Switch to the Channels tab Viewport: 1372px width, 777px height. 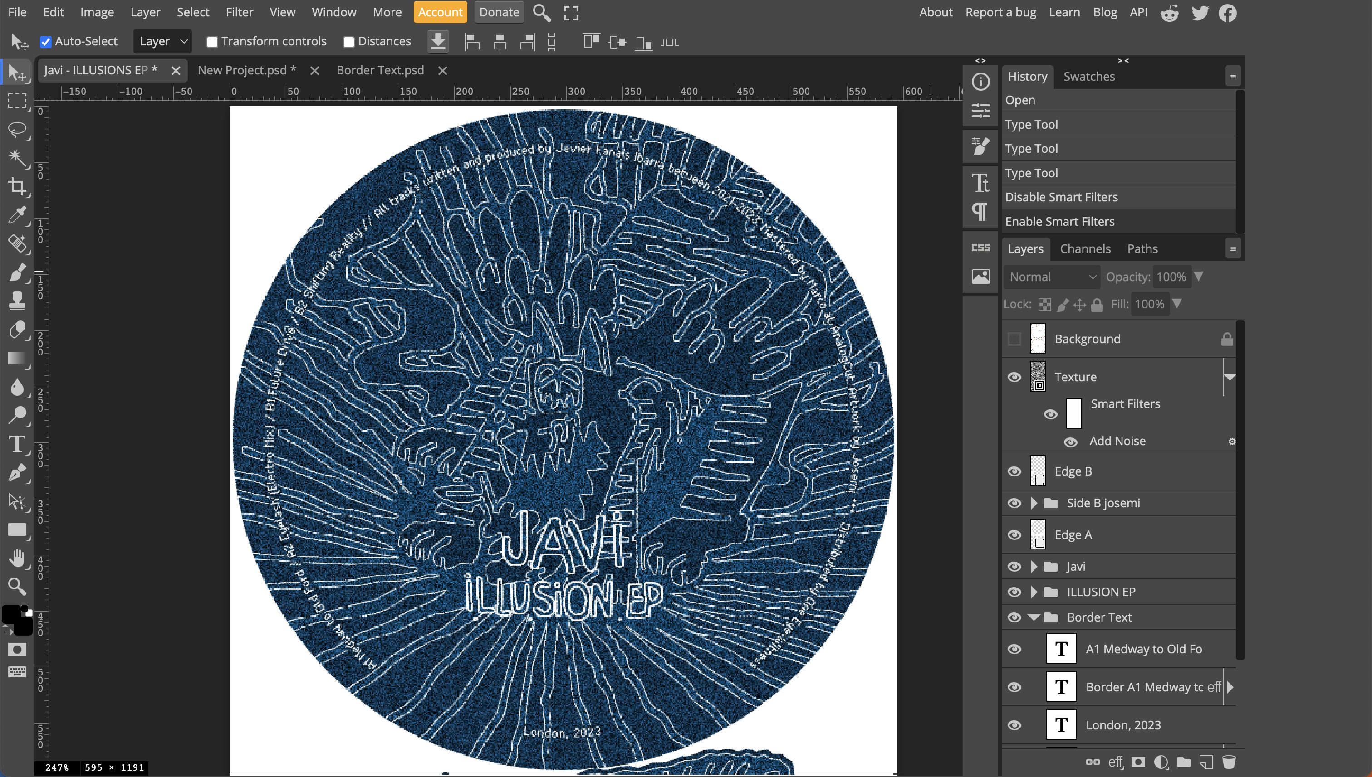1085,248
